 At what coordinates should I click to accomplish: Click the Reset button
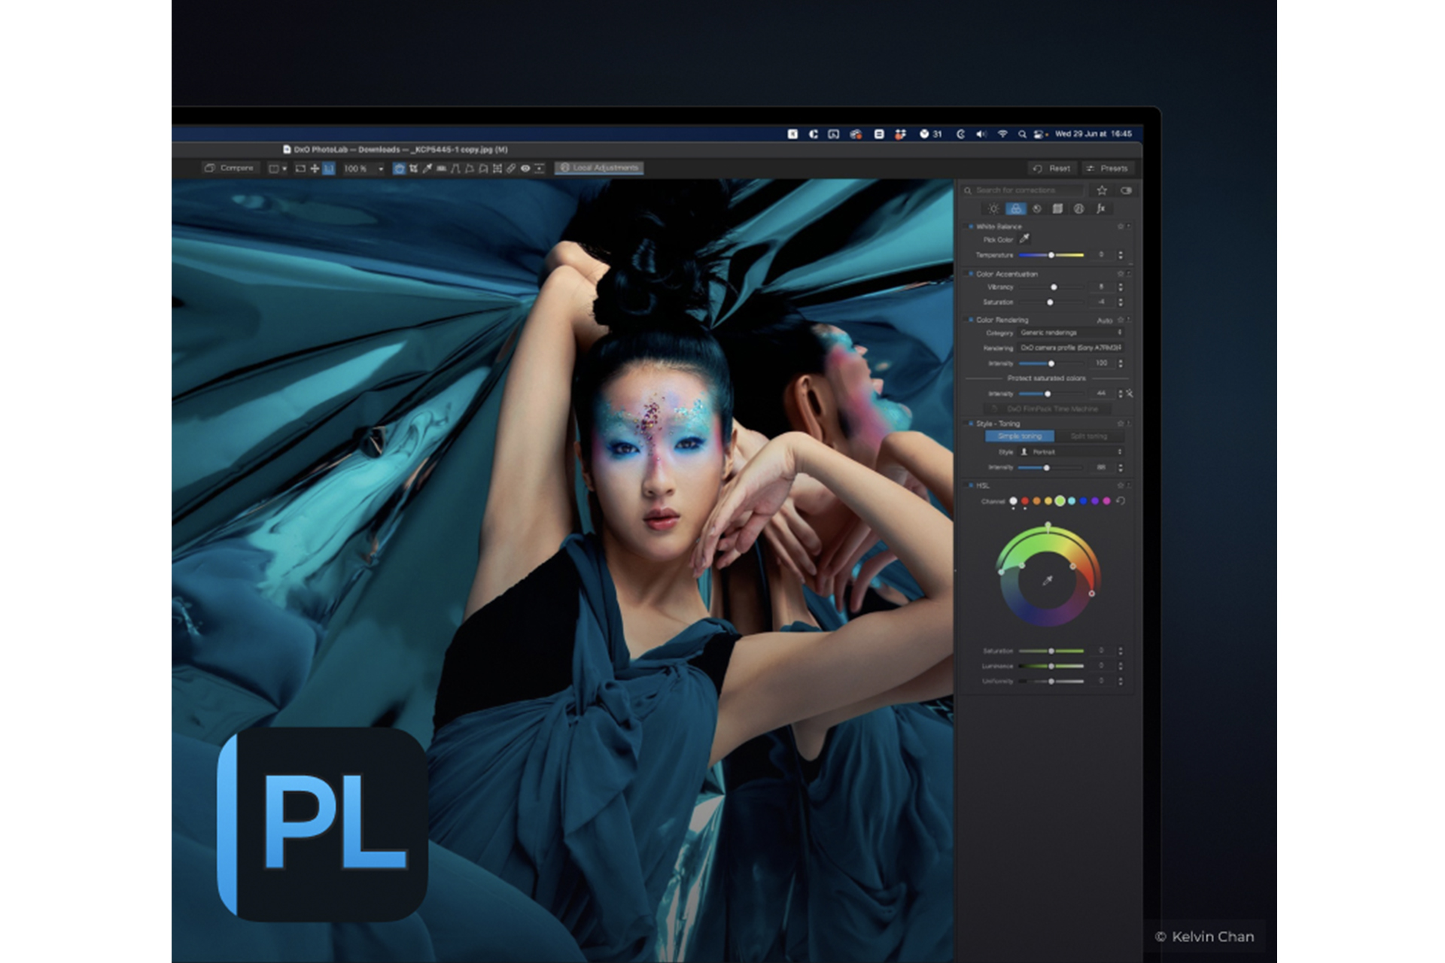[x=1052, y=169]
